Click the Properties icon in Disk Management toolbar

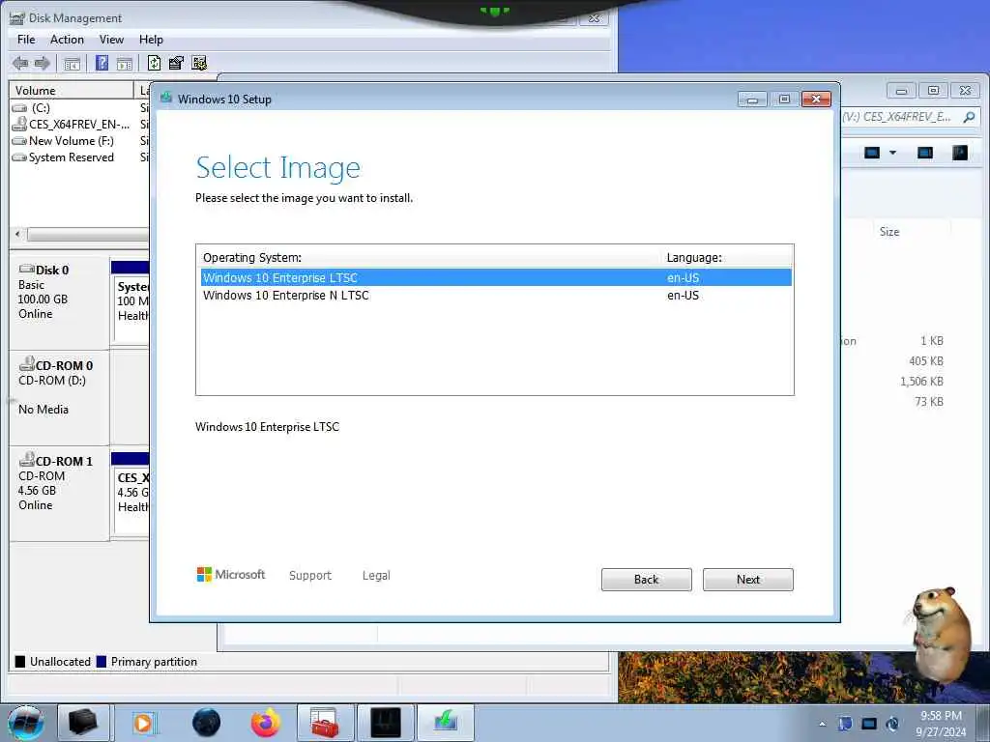coord(176,63)
